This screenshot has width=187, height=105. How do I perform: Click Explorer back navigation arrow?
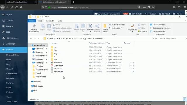tap(31, 38)
